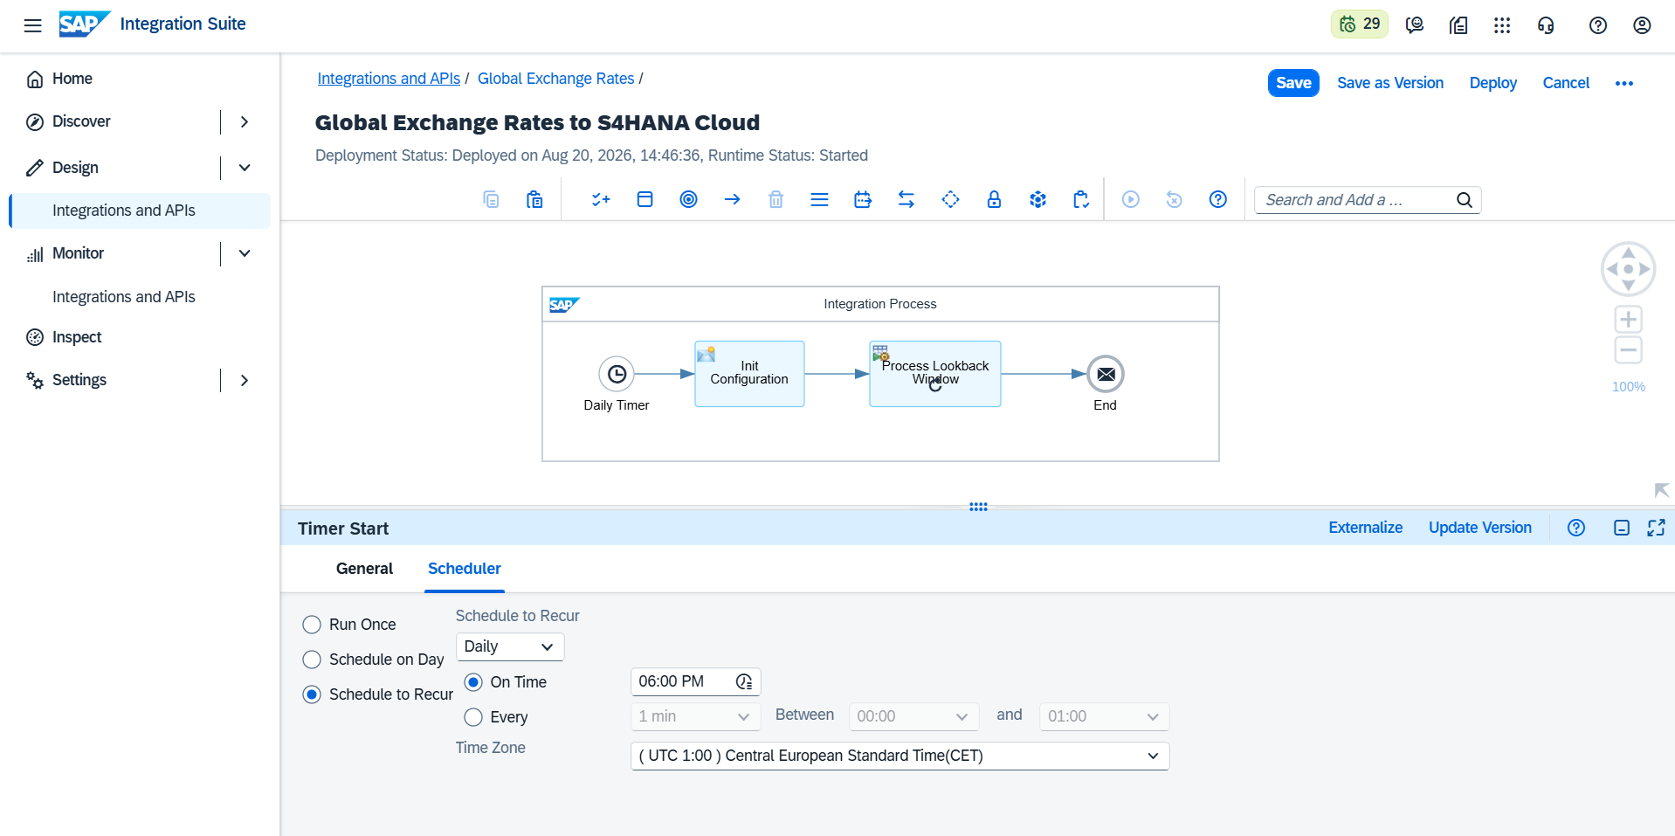
Task: Open the Global Exchange Rates breadcrumb link
Action: tap(556, 79)
